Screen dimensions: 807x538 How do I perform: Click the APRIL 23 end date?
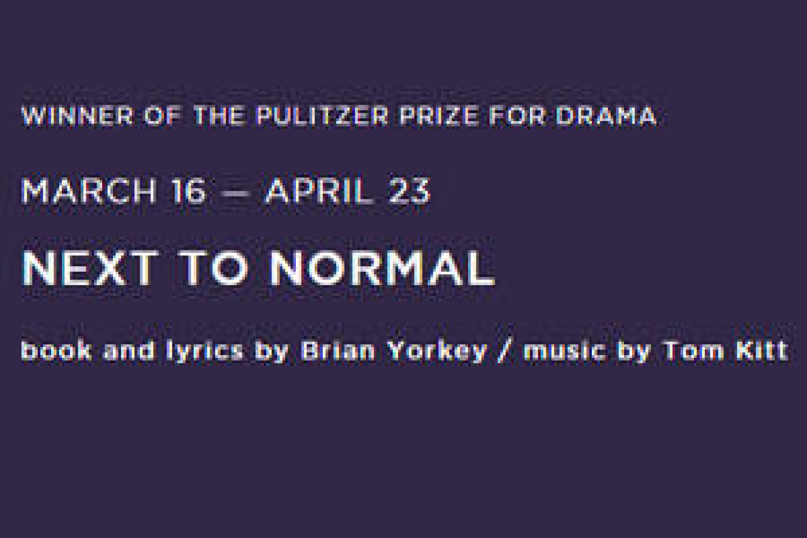pyautogui.click(x=348, y=192)
